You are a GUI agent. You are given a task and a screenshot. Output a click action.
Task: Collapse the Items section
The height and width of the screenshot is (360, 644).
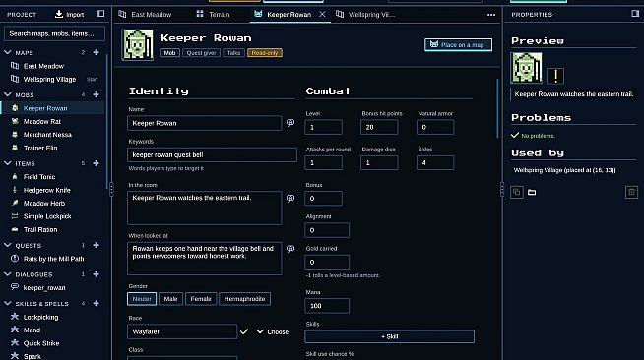[8, 163]
